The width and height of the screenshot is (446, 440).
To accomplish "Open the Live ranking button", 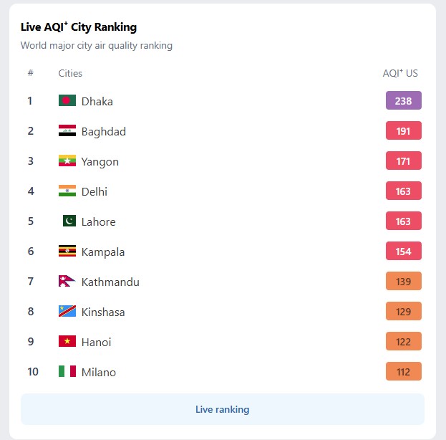I will tap(223, 409).
